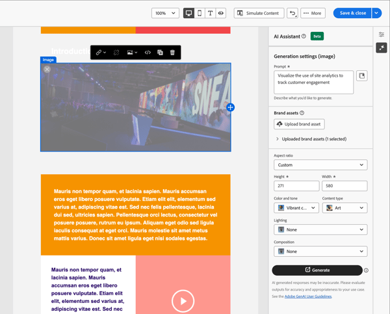Screen dimensions: 390x314
Task: Show the source code for image
Action: click(x=148, y=53)
